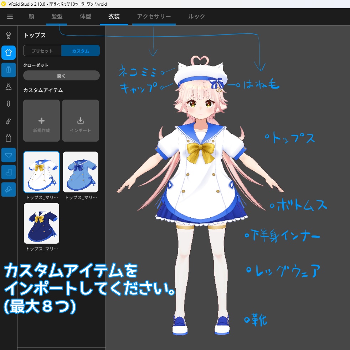Switch to the 体型 tab
The width and height of the screenshot is (350, 350).
click(x=86, y=16)
